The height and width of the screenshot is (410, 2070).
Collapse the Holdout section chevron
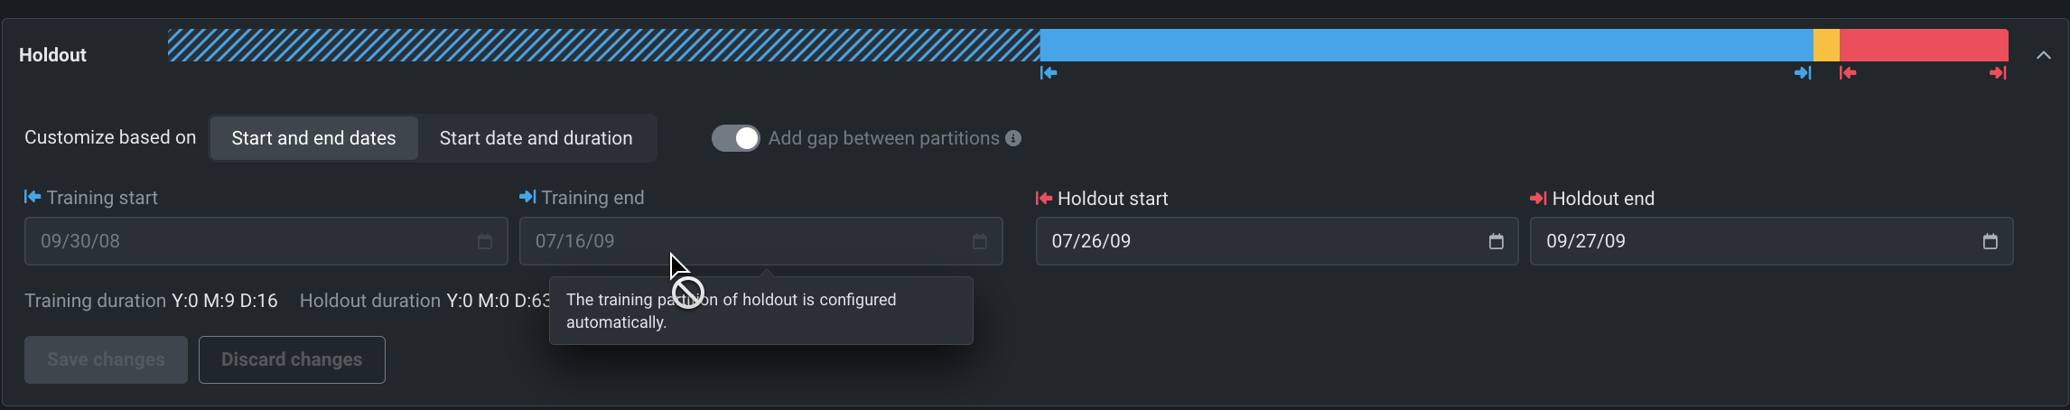tap(2043, 55)
